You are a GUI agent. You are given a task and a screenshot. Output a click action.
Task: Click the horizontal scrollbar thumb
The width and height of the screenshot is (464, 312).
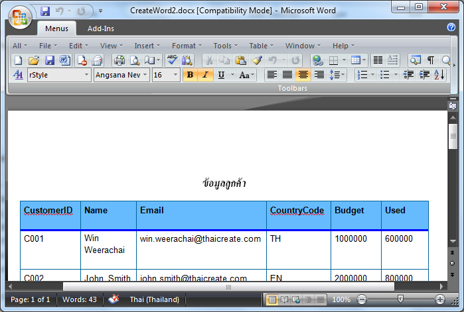pyautogui.click(x=228, y=286)
